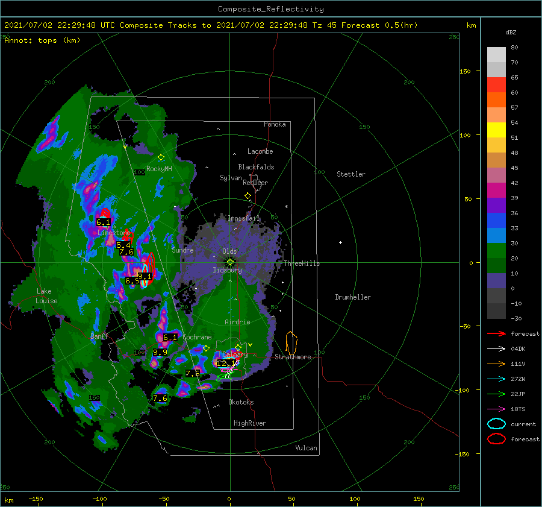The height and width of the screenshot is (507, 542).
Task: Click the Okotoks town label
Action: coord(241,402)
